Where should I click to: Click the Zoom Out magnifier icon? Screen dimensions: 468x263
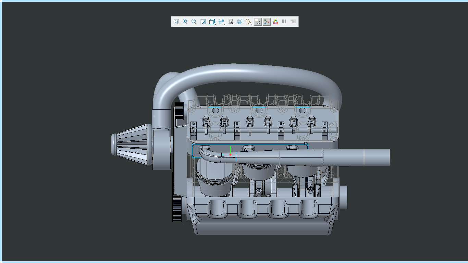[x=194, y=22]
